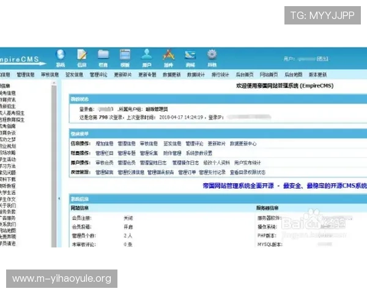367x294 pixels.
Task: Click 管理评论 in the 信息操作 row
Action: tap(195, 143)
